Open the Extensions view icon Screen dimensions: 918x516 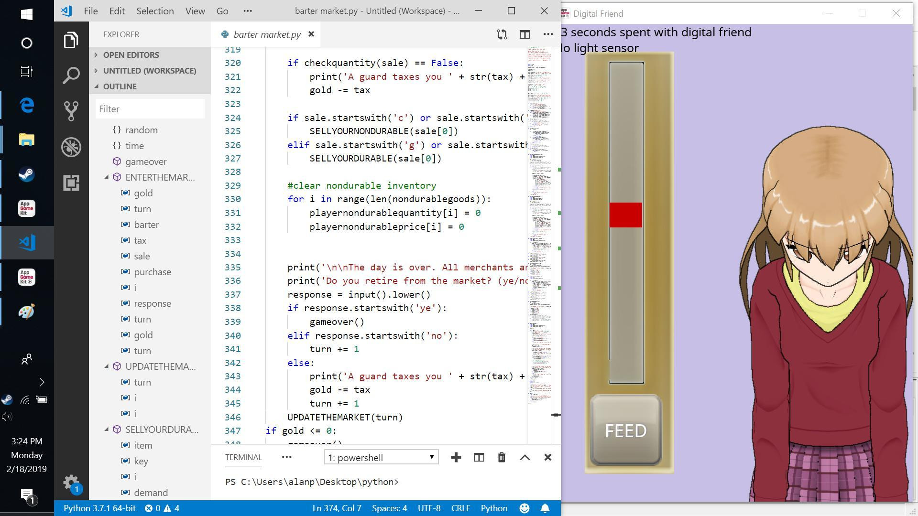(x=71, y=183)
